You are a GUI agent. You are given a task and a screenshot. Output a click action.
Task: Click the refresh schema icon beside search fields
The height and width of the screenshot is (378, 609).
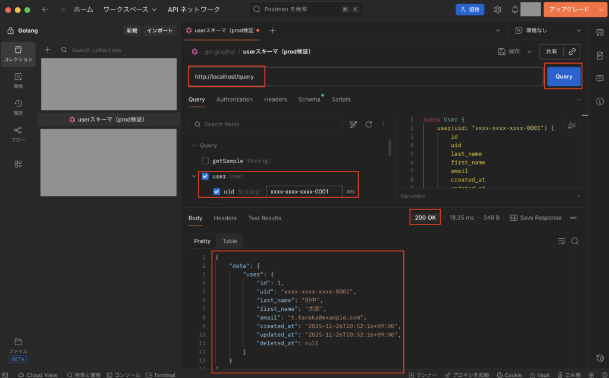369,124
